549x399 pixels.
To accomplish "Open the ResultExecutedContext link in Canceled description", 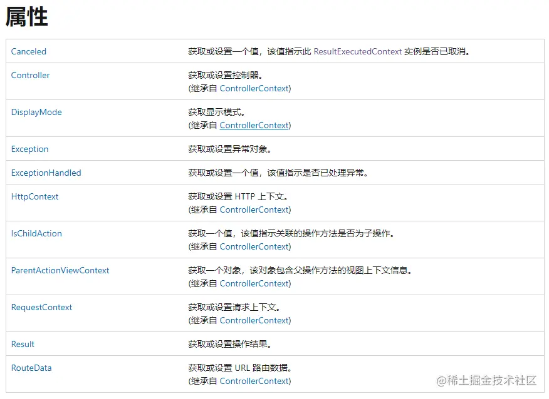I will point(358,51).
